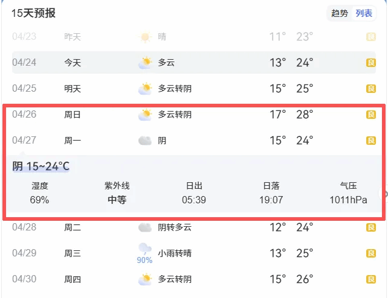Switch to 趋势 trend view
Screen dimensions: 388x298
pos(340,13)
